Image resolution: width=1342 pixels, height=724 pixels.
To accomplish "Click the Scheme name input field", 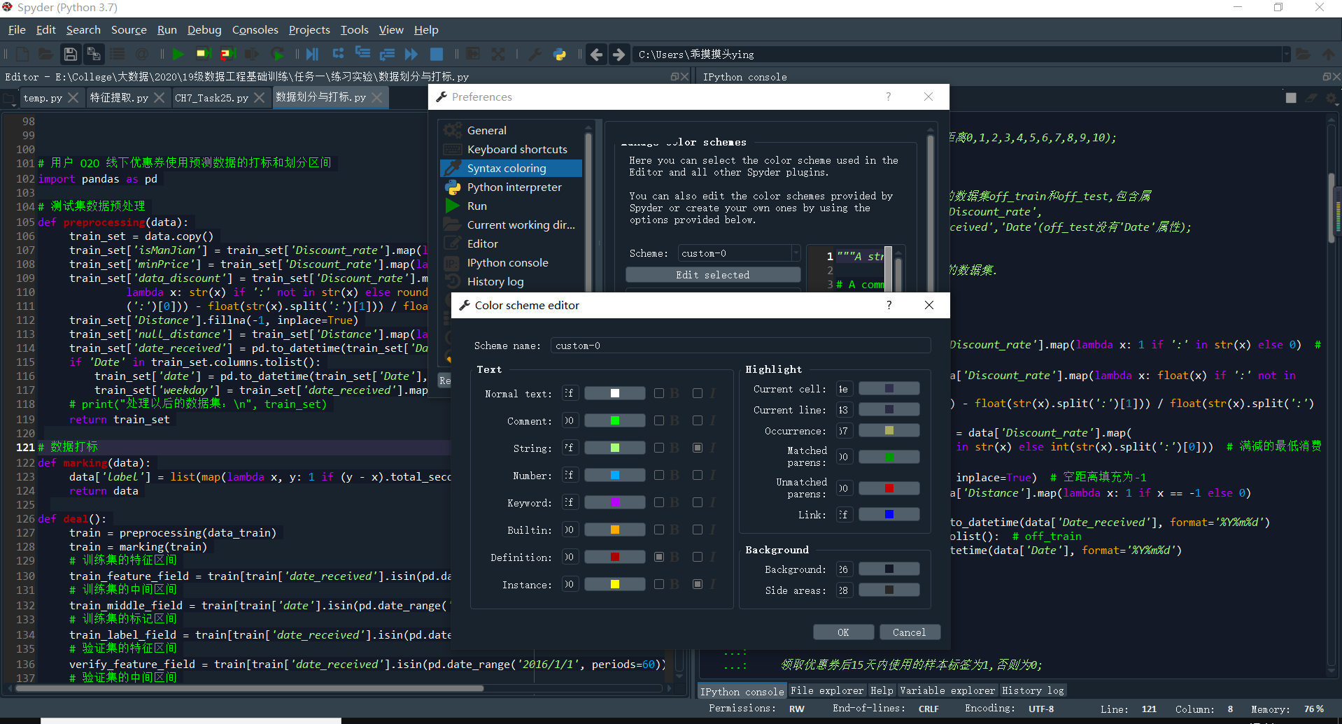I will click(740, 345).
